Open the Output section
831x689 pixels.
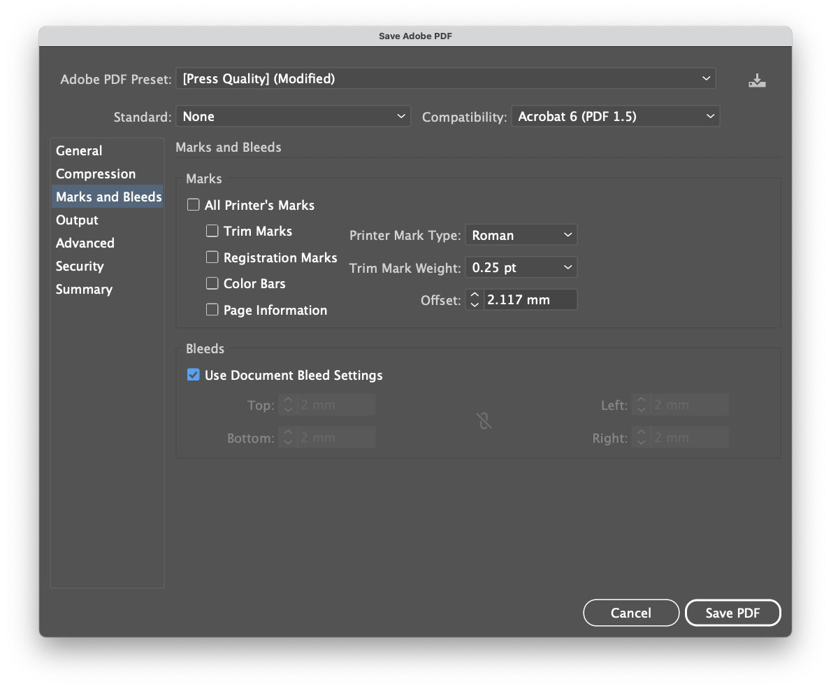pos(107,220)
